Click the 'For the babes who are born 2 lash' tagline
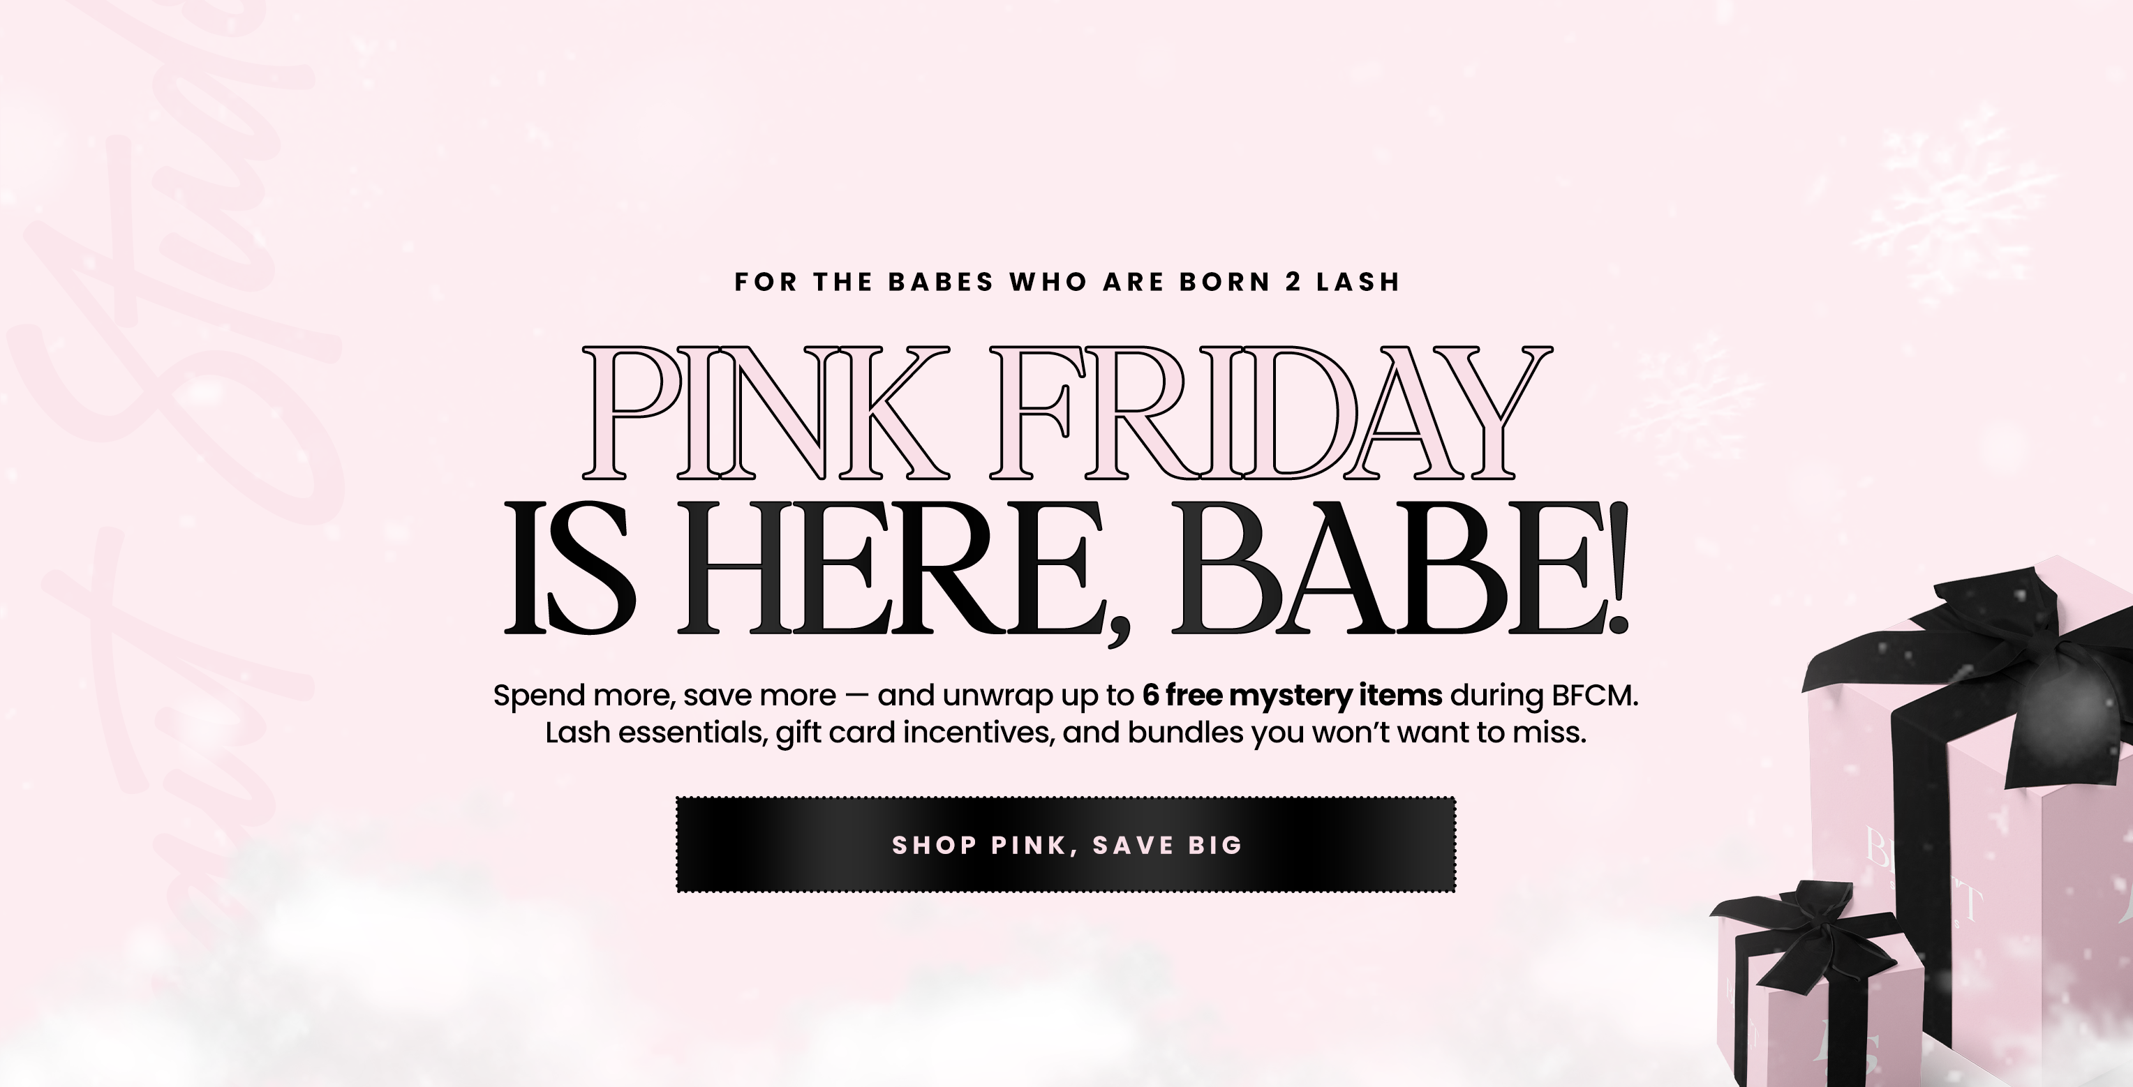The width and height of the screenshot is (2133, 1087). [1066, 283]
